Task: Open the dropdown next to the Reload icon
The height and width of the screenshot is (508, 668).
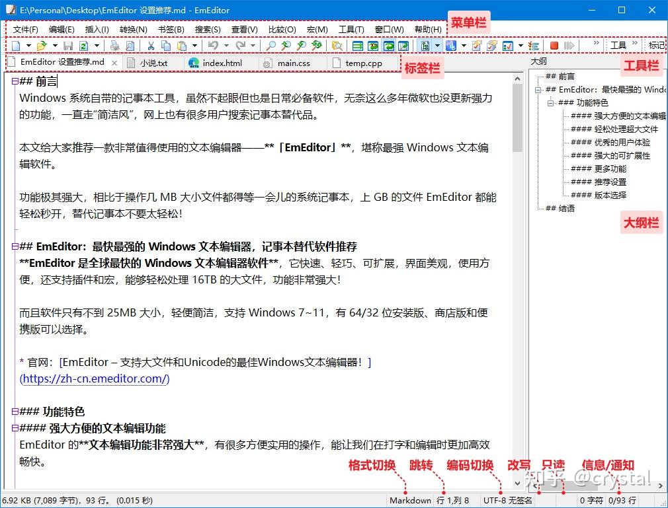Action: coord(97,46)
